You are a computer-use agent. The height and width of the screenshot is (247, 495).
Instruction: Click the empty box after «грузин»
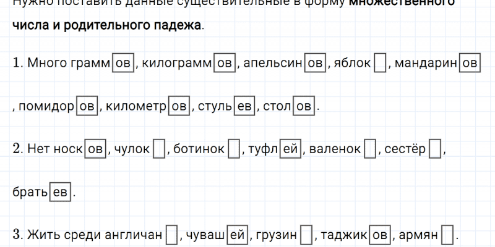tap(306, 236)
